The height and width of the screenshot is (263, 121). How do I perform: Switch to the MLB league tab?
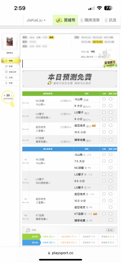pyautogui.click(x=32, y=37)
